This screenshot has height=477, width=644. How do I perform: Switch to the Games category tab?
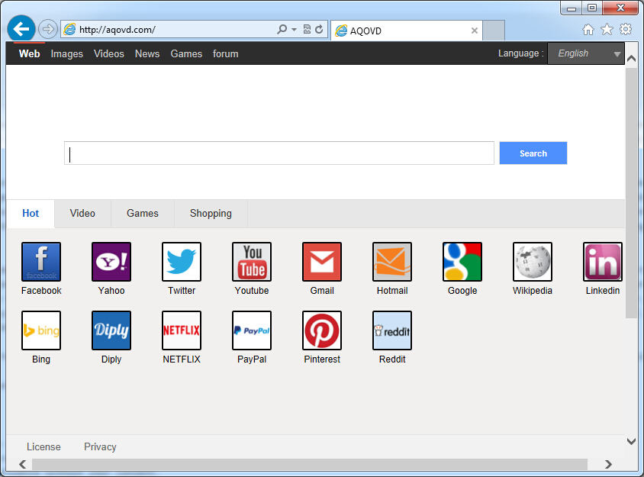coord(143,214)
